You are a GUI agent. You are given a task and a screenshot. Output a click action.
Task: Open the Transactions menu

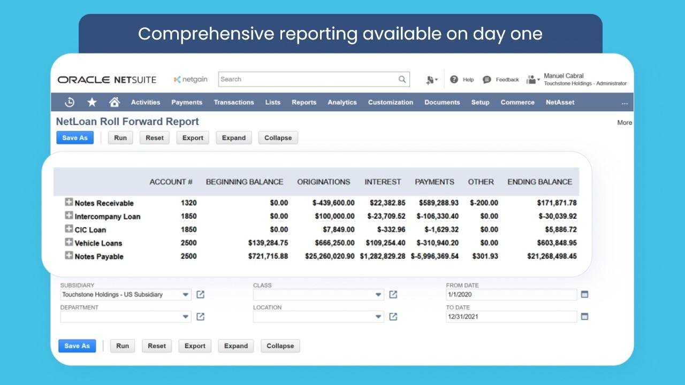click(x=234, y=102)
